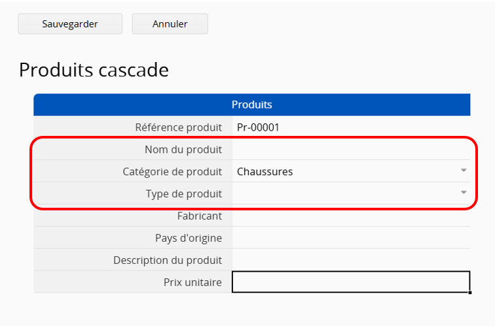This screenshot has height=326, width=495.
Task: Click the Type de produit label
Action: coord(184,194)
